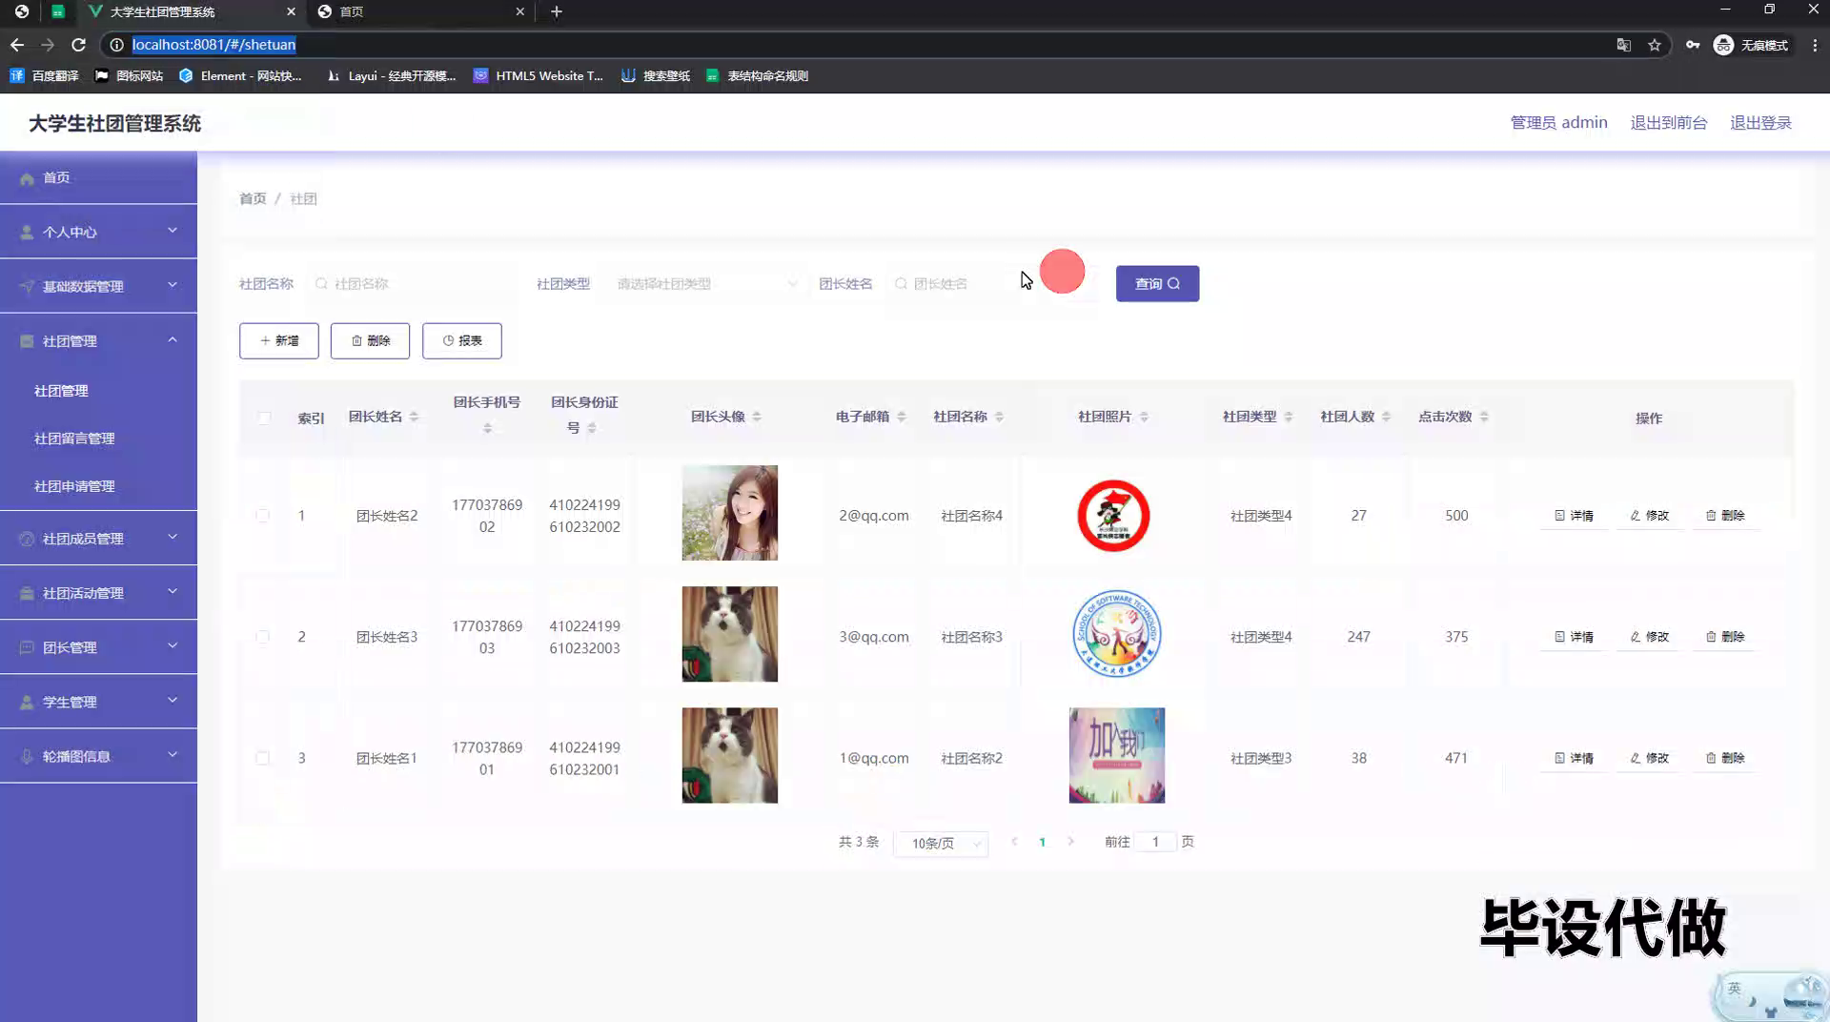Image resolution: width=1830 pixels, height=1022 pixels.
Task: Expand 团长管理 sidebar menu
Action: pyautogui.click(x=98, y=647)
